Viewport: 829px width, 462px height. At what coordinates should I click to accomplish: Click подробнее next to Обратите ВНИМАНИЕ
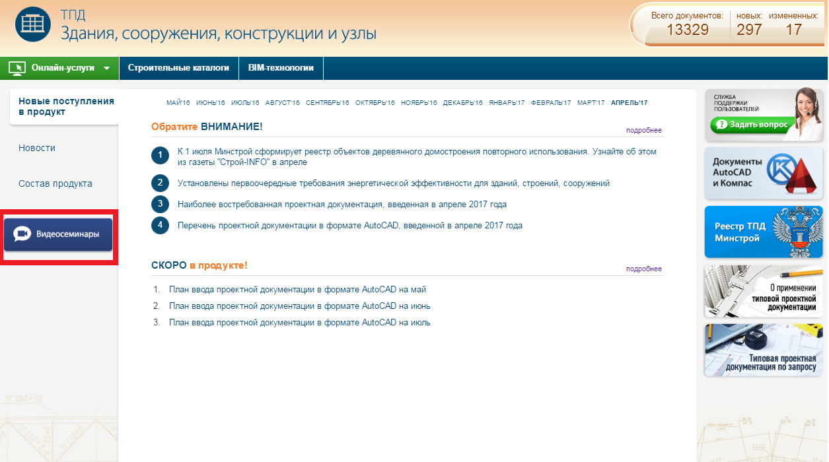(x=643, y=131)
